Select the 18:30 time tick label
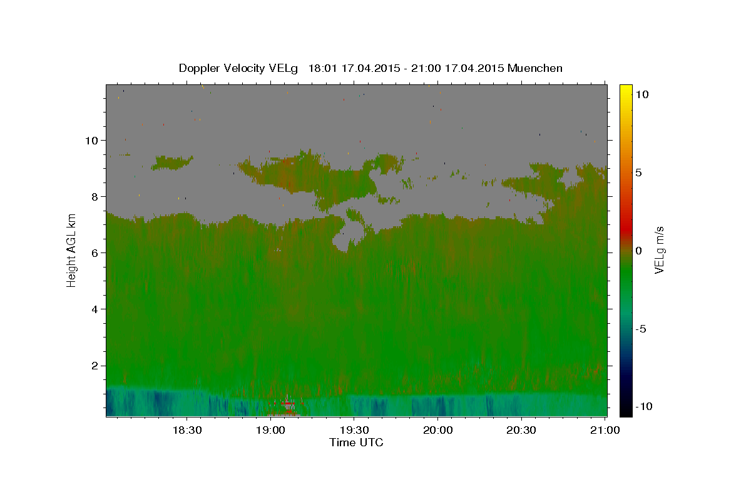Screen dimensions: 751x500 click(x=186, y=430)
